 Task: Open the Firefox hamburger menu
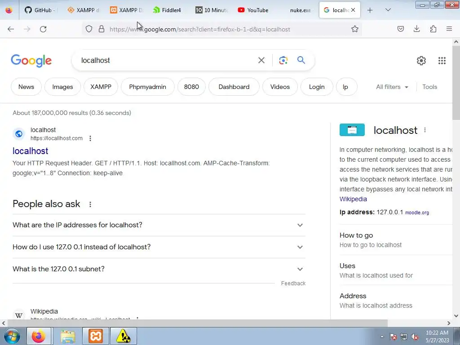tap(449, 29)
